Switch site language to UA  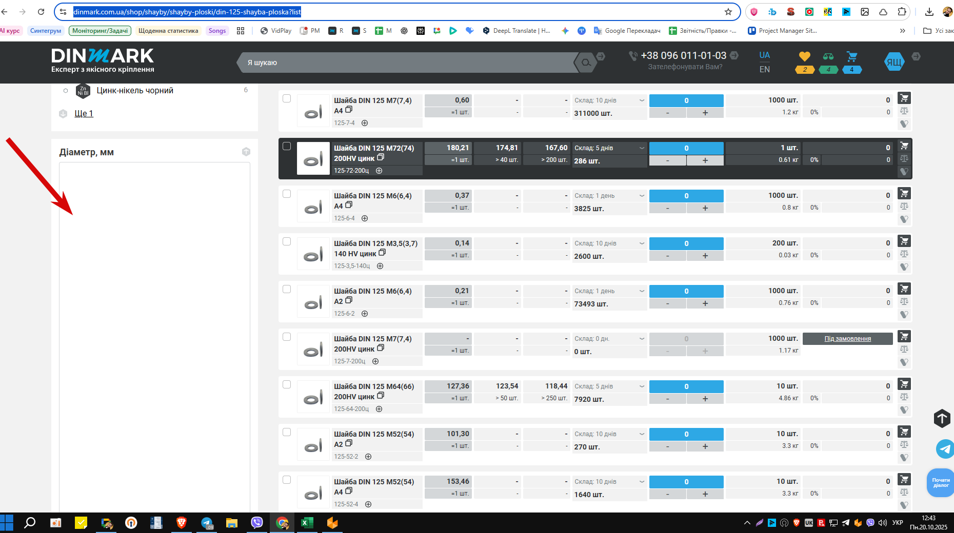[764, 55]
